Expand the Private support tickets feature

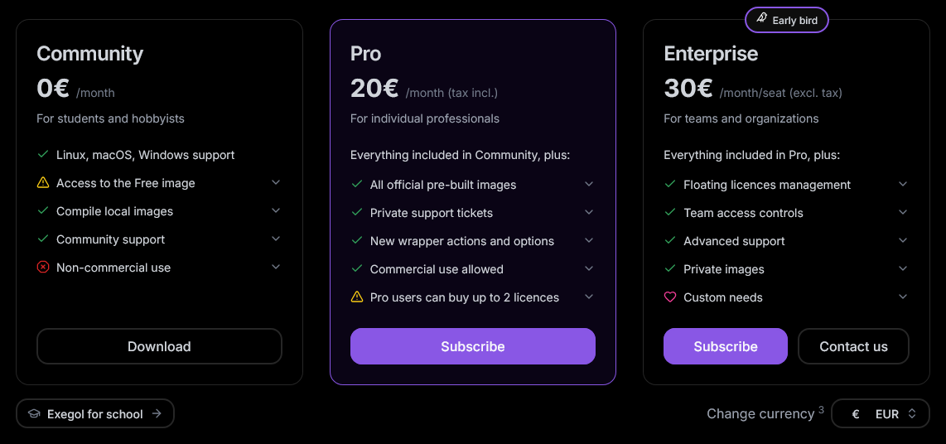coord(589,213)
